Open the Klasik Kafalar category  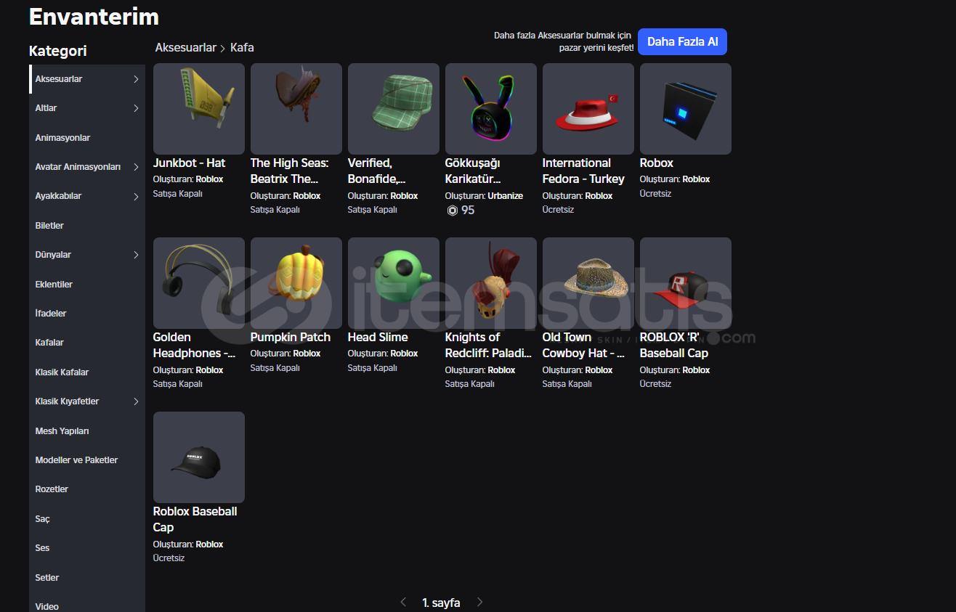87,372
